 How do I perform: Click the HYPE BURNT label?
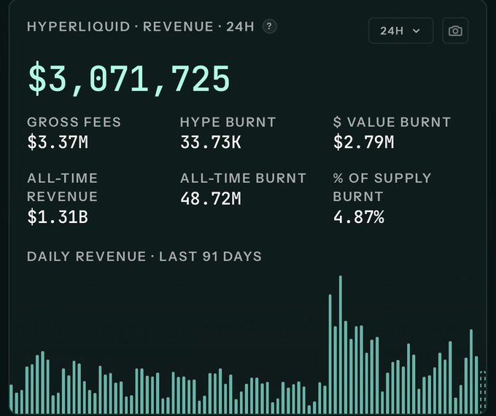[228, 122]
